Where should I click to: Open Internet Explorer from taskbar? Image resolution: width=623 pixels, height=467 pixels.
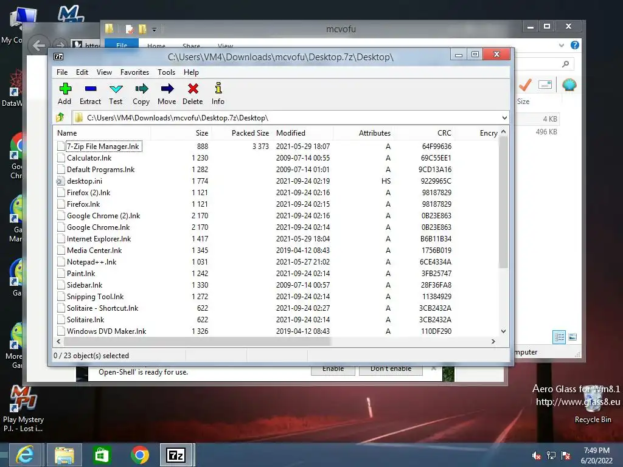click(x=26, y=455)
